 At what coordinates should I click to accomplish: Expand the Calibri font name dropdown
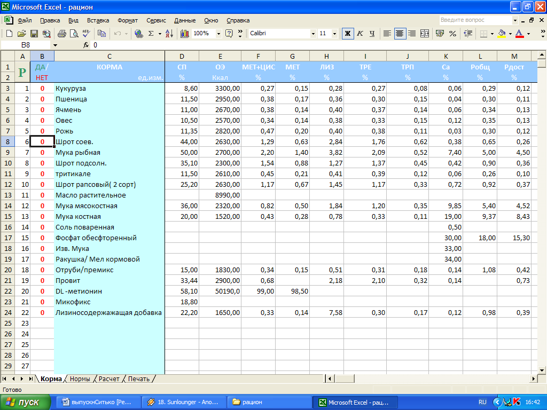[314, 34]
